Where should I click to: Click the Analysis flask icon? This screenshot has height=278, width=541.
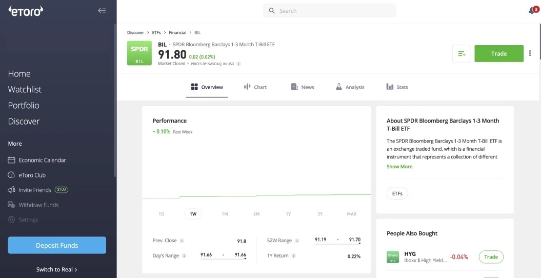(339, 87)
